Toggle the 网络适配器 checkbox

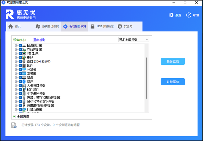coord(20,109)
